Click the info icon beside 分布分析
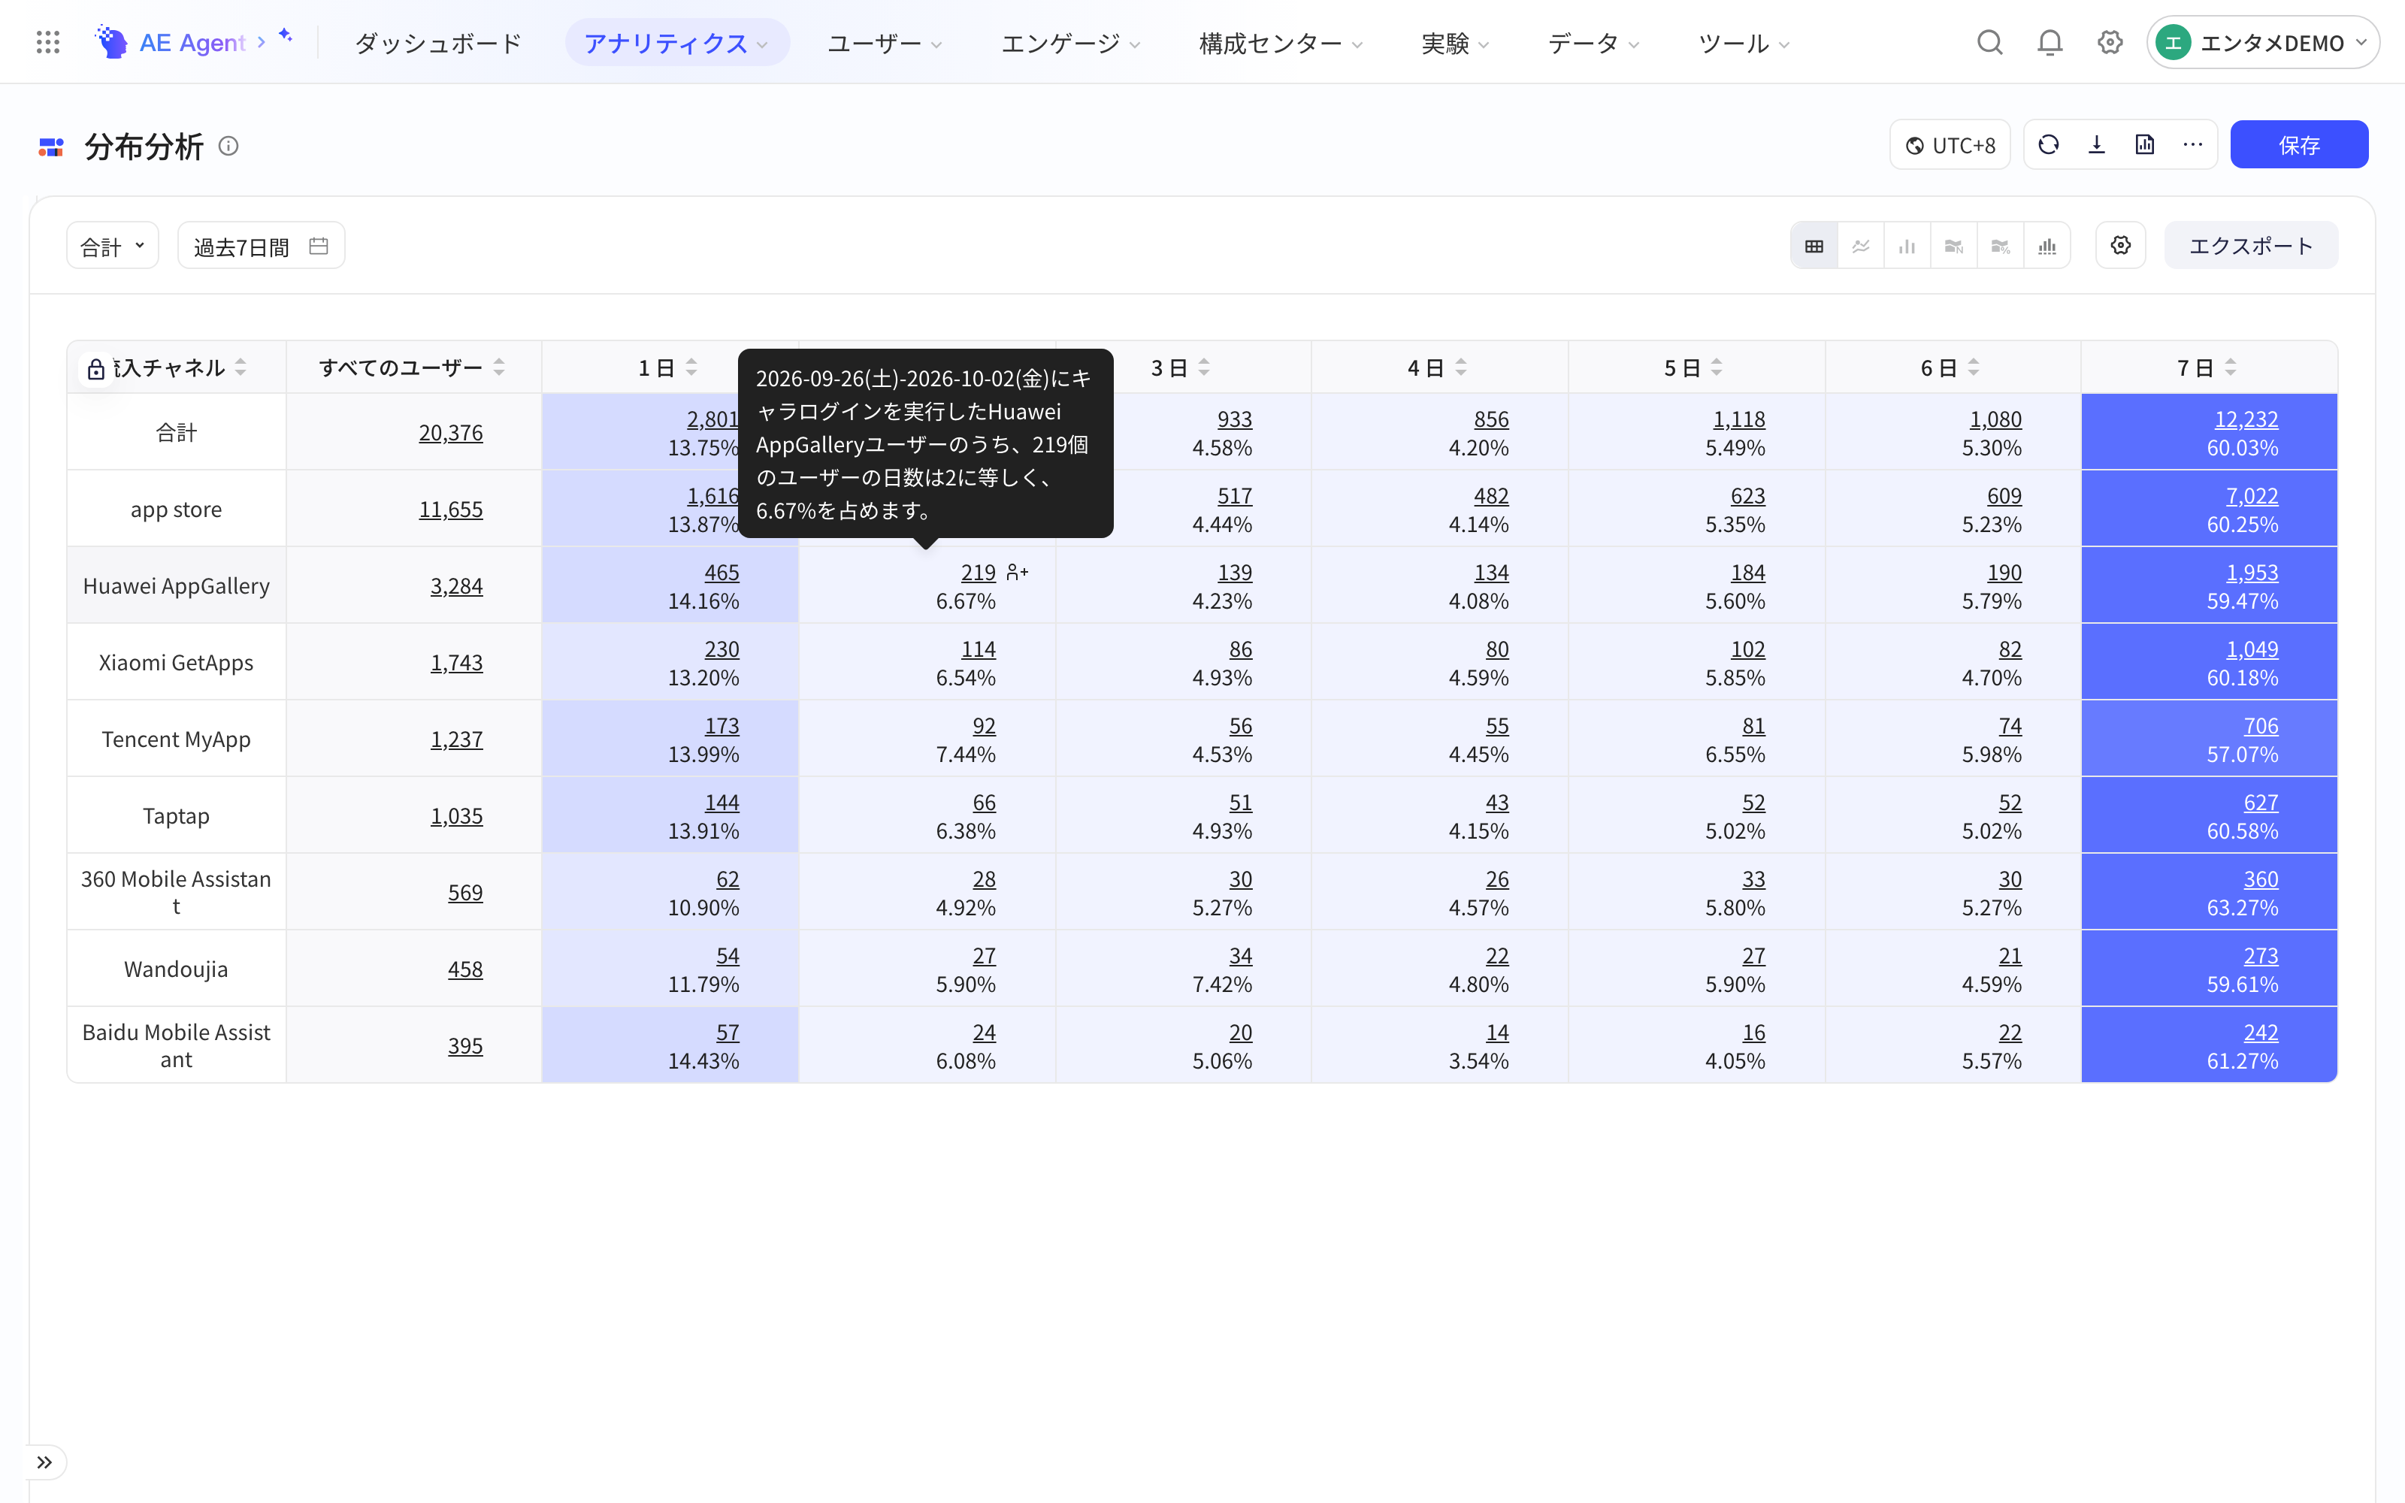 tap(228, 146)
